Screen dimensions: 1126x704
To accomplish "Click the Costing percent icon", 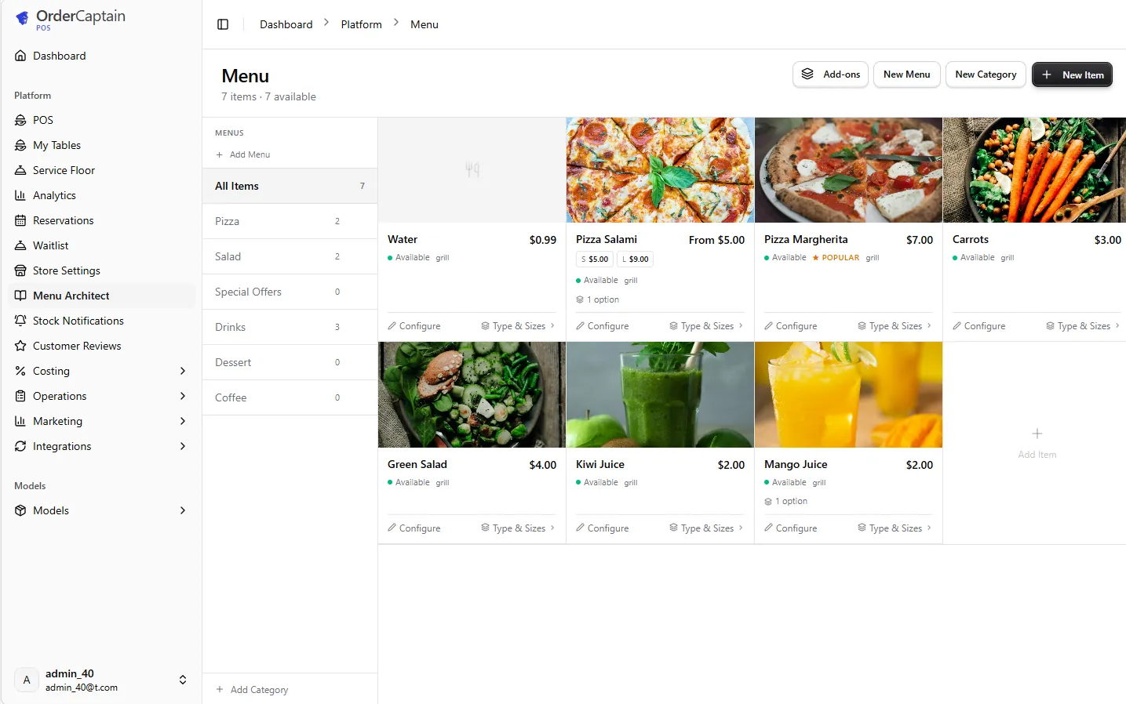I will [20, 371].
